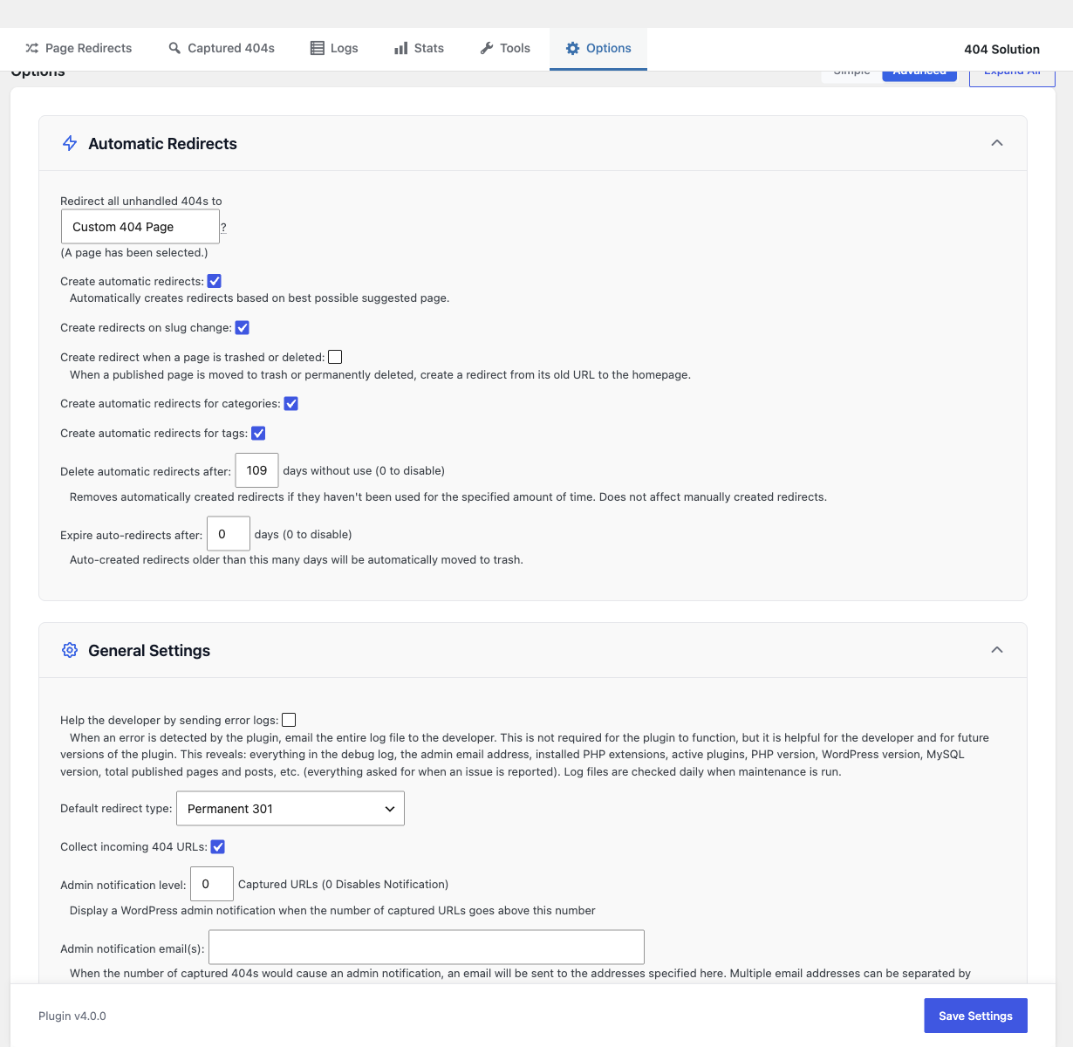Toggle Collect incoming 404 URLs checkbox
This screenshot has width=1073, height=1047.
point(218,846)
